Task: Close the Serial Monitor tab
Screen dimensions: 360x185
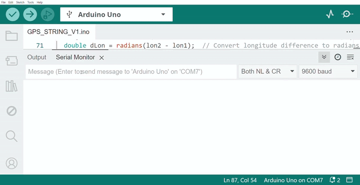Action: click(x=102, y=58)
